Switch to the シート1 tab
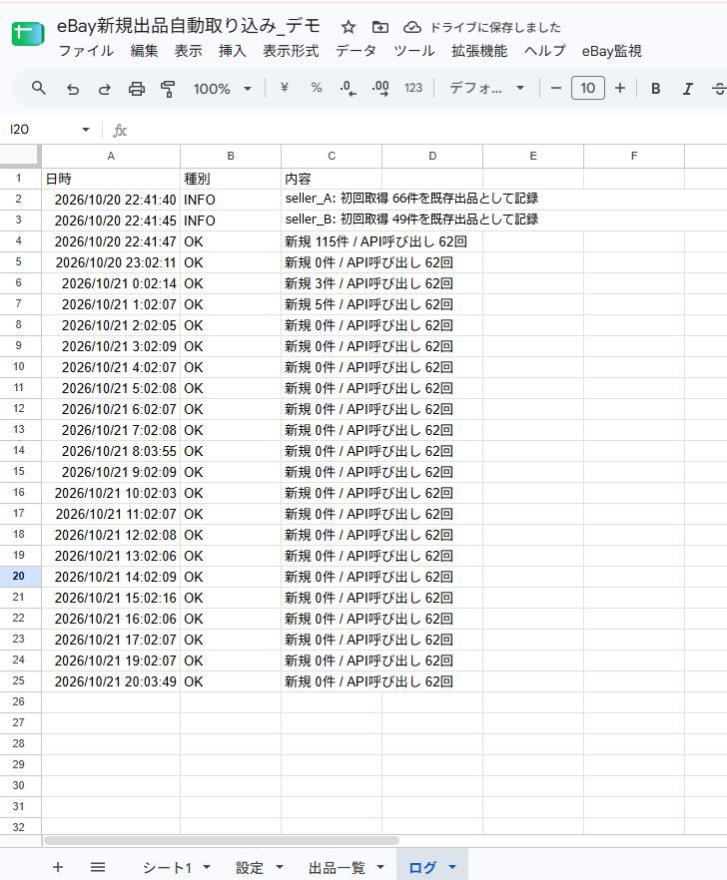727x880 pixels. 167,868
